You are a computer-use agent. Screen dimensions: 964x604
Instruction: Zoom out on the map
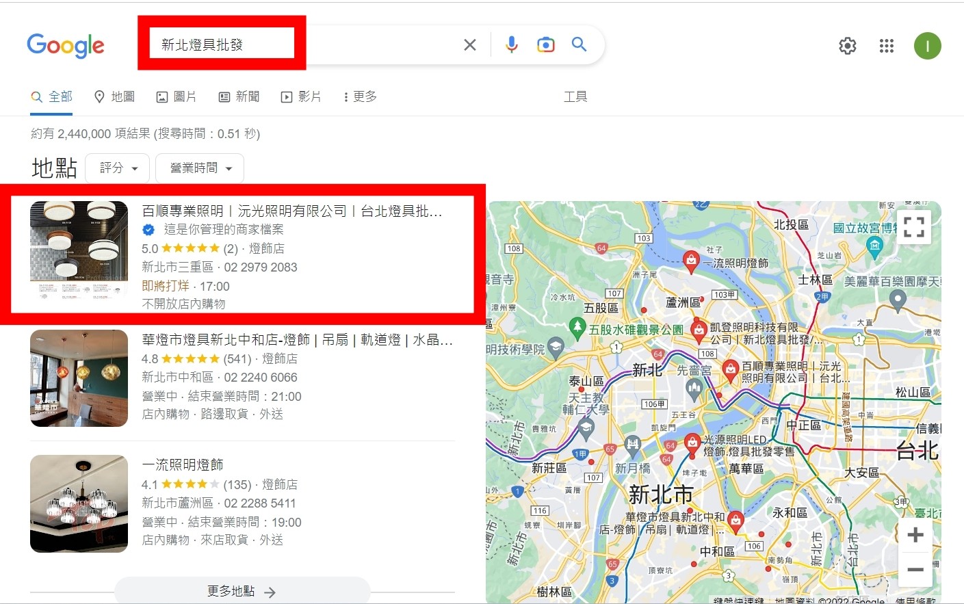[x=915, y=569]
